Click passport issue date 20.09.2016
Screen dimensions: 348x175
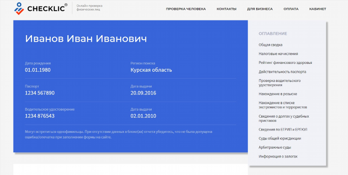click(x=143, y=93)
